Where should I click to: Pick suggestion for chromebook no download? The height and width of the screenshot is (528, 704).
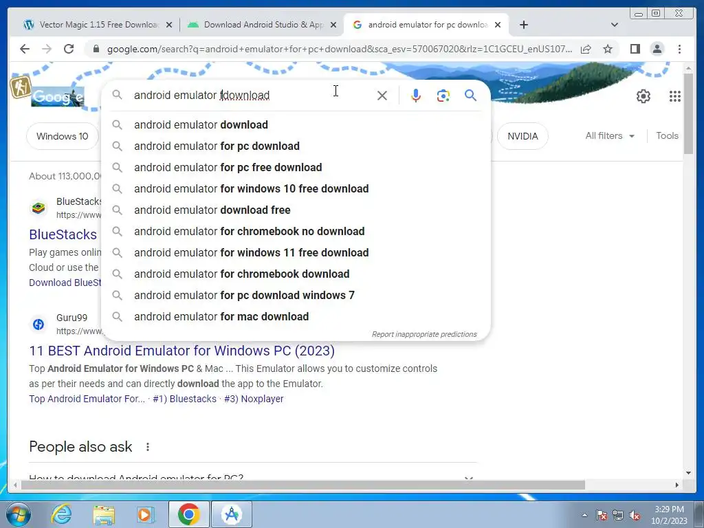[x=296, y=231]
